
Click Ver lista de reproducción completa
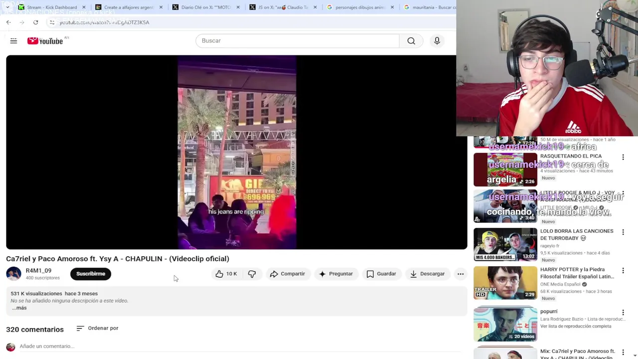[x=576, y=326]
